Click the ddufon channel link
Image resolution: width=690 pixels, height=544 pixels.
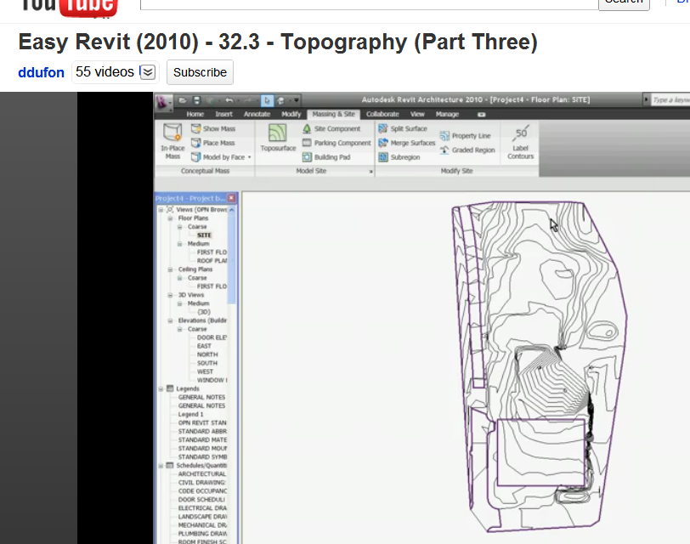click(x=42, y=72)
